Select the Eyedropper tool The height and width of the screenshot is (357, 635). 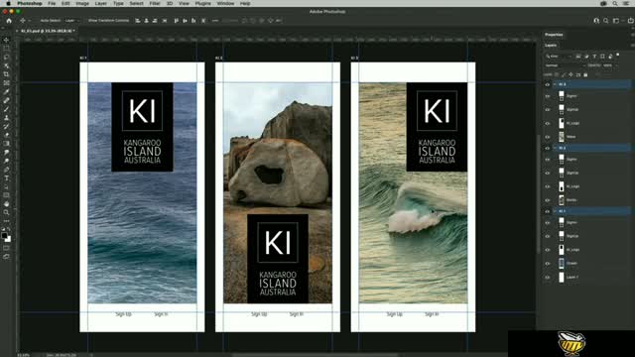pos(6,92)
